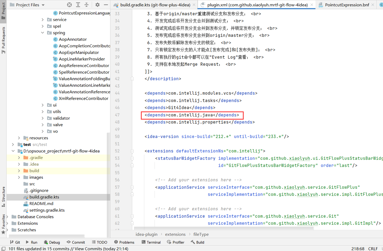Open Project tool window settings gear
This screenshot has height=251, width=383.
[97, 5]
